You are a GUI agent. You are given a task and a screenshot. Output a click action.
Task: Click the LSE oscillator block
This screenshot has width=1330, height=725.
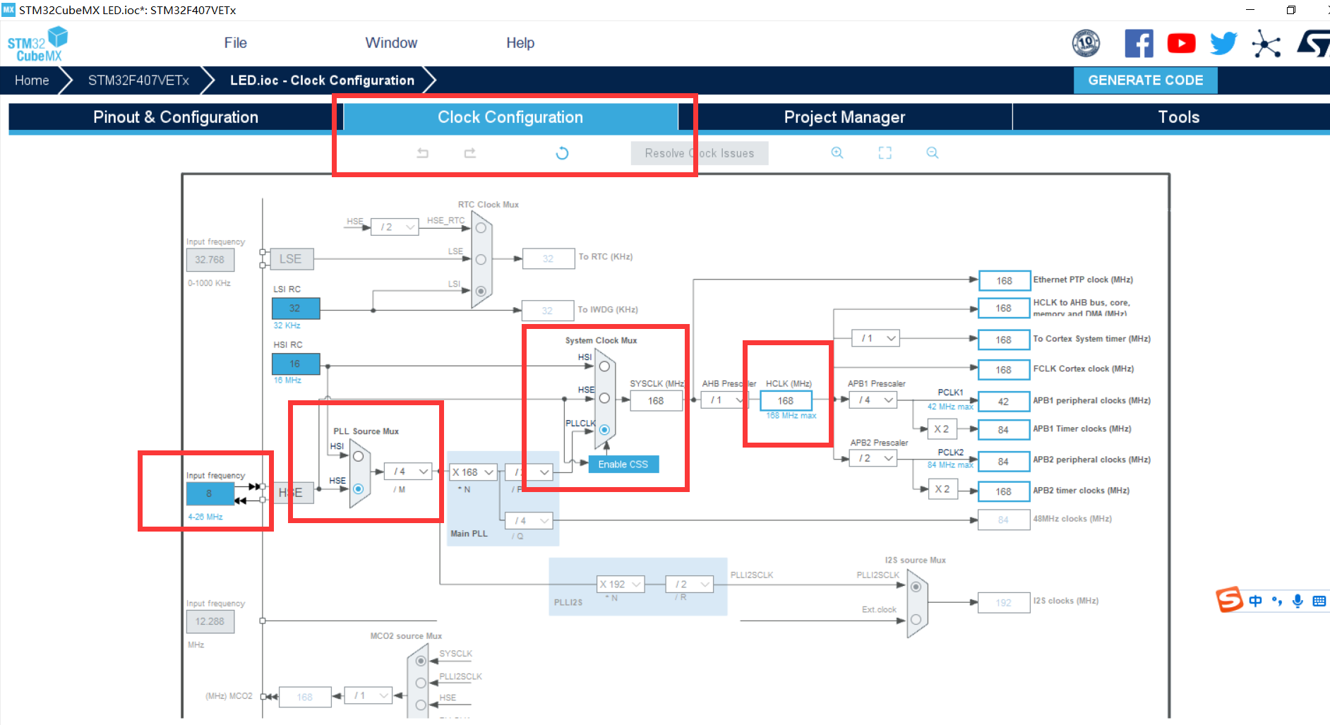[290, 259]
